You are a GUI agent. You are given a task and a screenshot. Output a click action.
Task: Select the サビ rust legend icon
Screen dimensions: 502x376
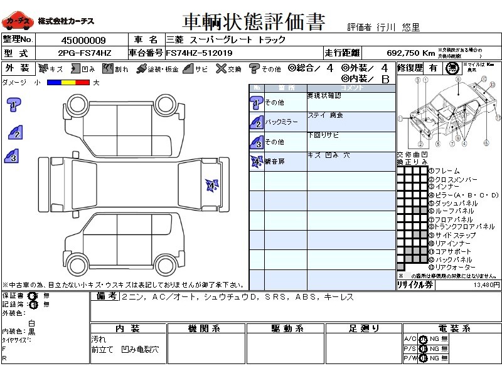click(188, 68)
